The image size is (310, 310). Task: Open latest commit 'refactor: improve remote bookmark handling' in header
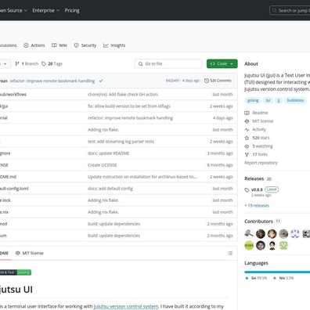pos(52,81)
